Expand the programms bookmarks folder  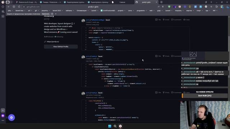[142, 11]
